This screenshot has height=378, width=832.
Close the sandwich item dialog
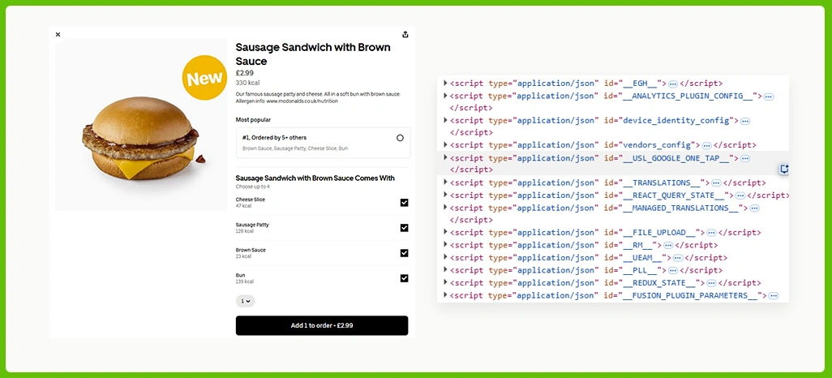coord(58,34)
